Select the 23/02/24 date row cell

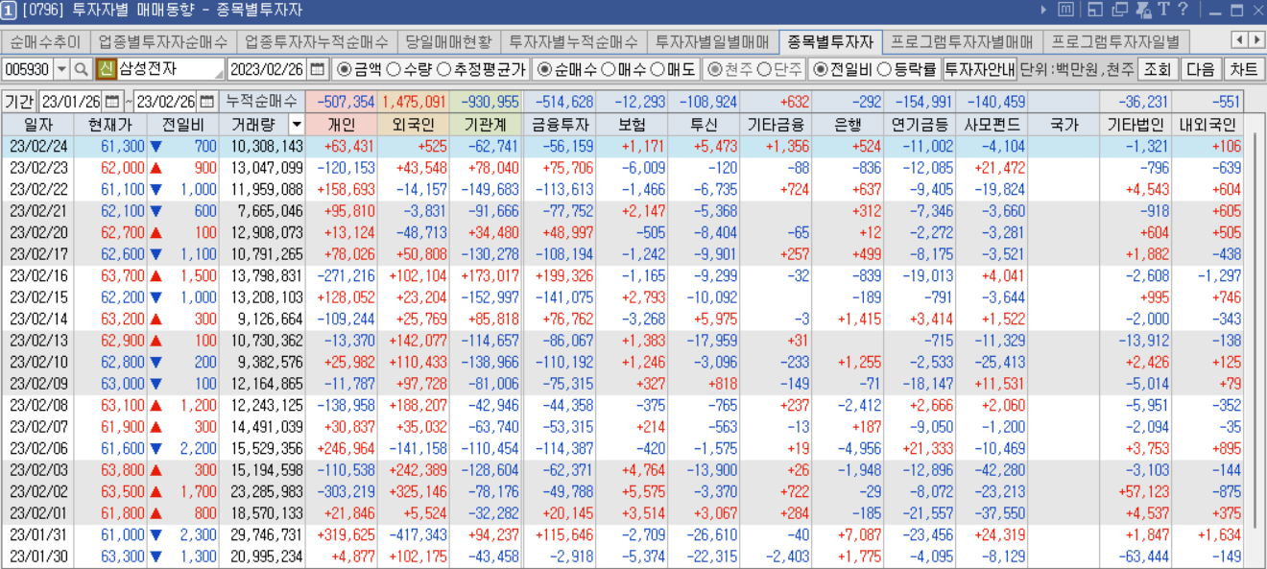point(38,146)
